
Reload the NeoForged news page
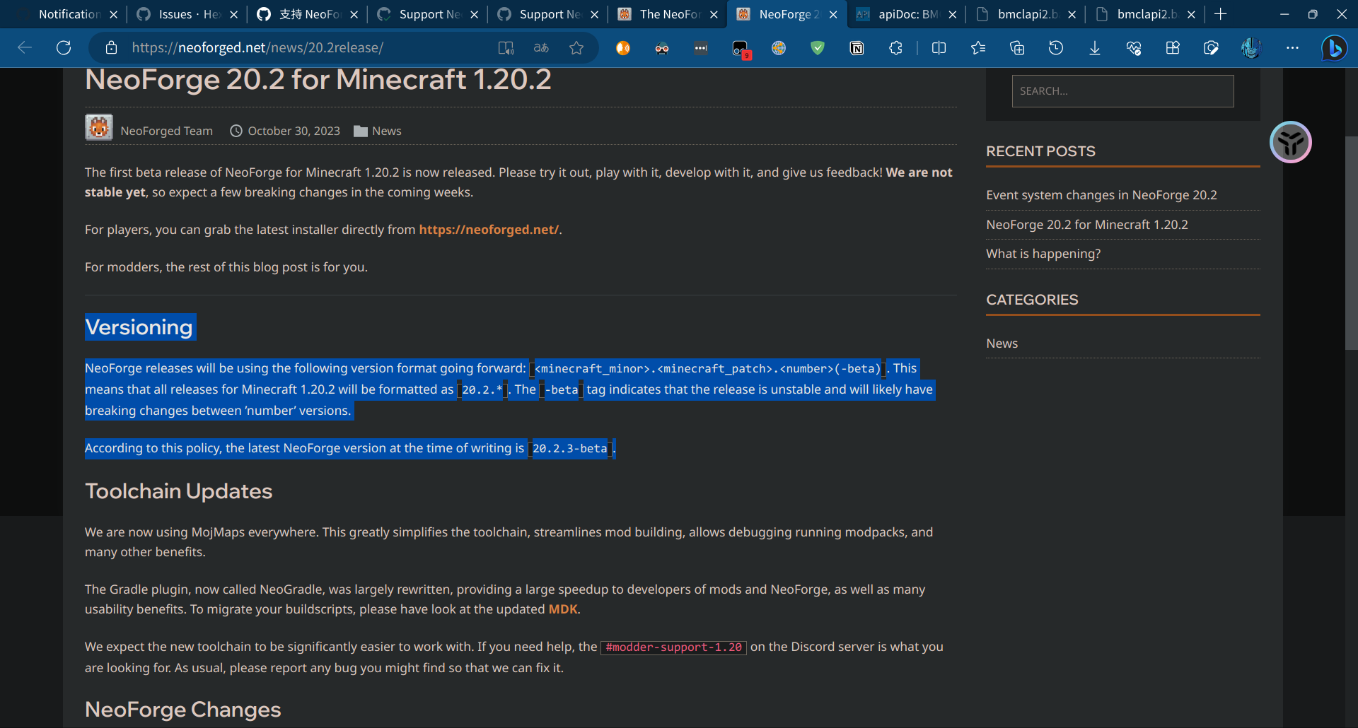pos(64,47)
